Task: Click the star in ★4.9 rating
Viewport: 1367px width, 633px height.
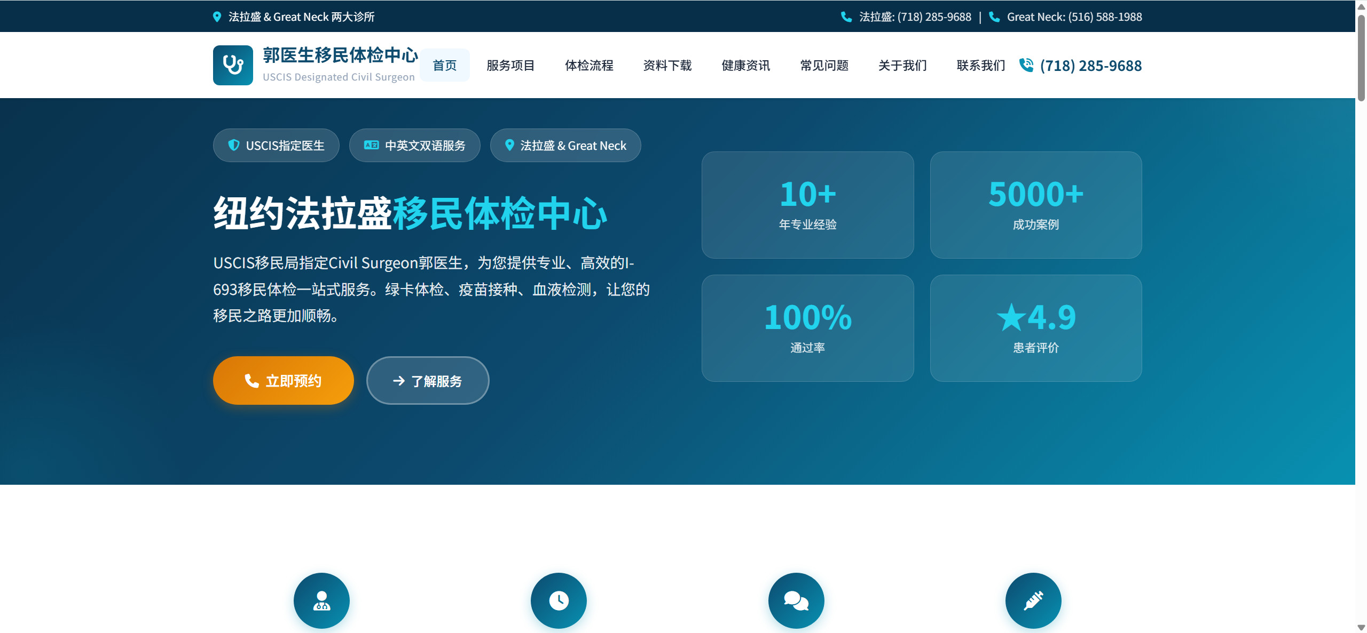Action: pyautogui.click(x=1011, y=317)
